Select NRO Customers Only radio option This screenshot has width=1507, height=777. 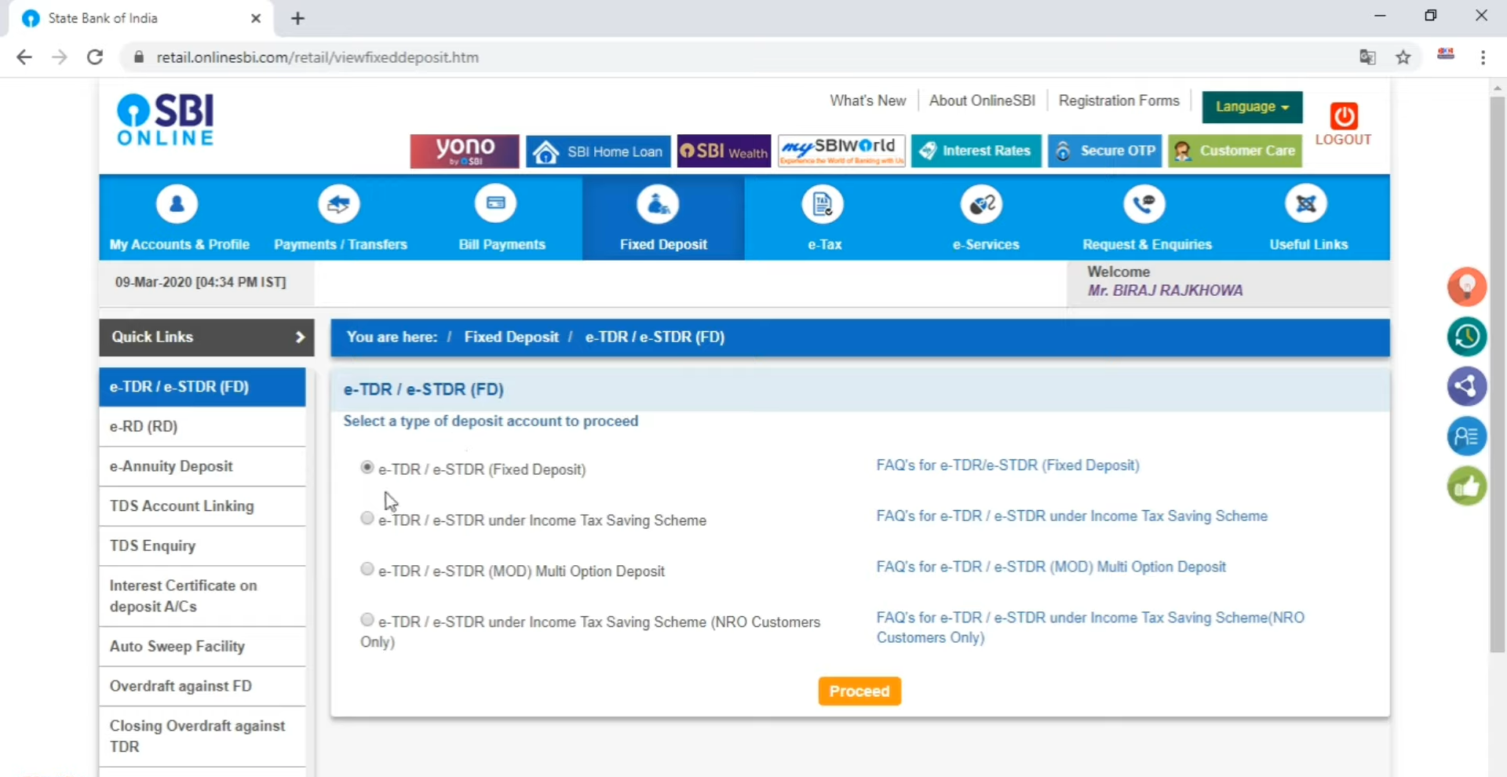(367, 620)
